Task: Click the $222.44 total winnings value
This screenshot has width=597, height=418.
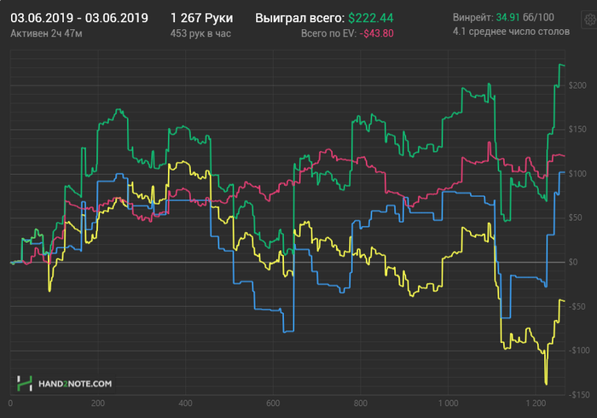Action: [371, 18]
